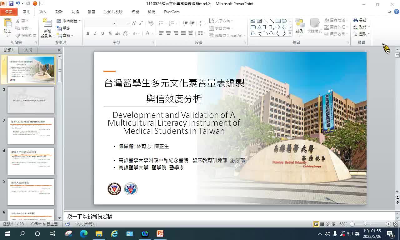The width and height of the screenshot is (400, 240).
Task: Switch to the Transitions (切換) tab
Action: coord(75,12)
